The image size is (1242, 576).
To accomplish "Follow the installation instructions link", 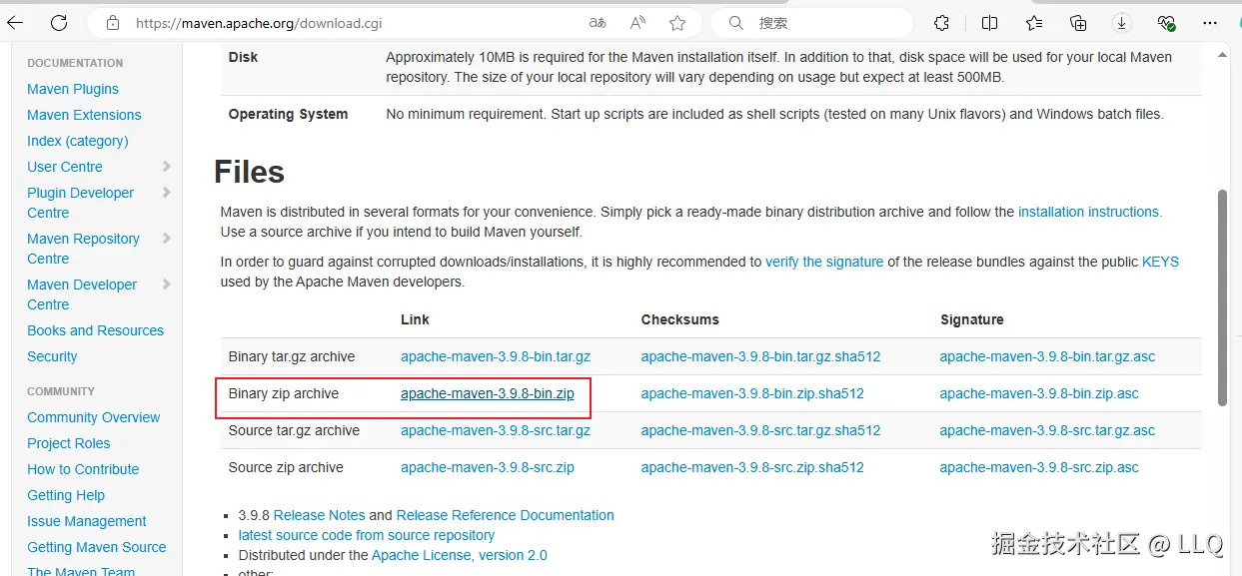I will tap(1090, 212).
